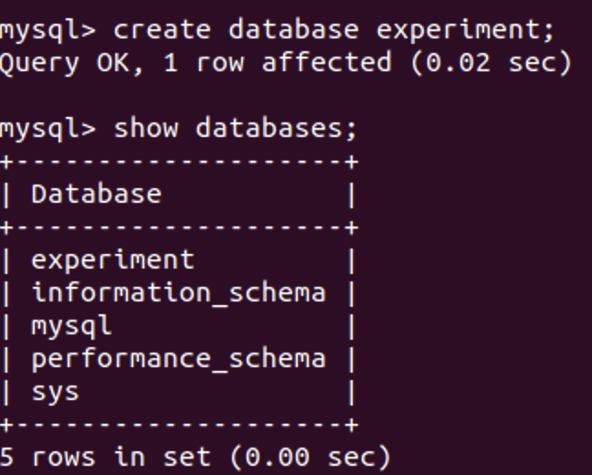Screen dimensions: 592x475
Task: Click the bottom border of the result table
Action: [178, 425]
